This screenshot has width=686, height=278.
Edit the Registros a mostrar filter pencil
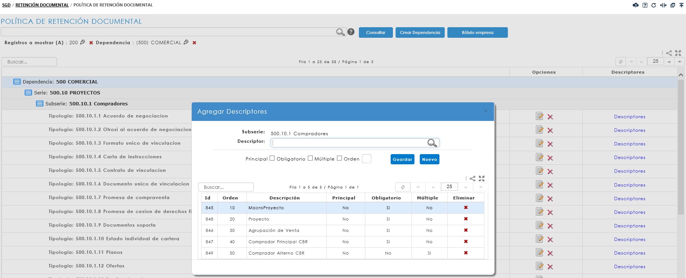[82, 42]
